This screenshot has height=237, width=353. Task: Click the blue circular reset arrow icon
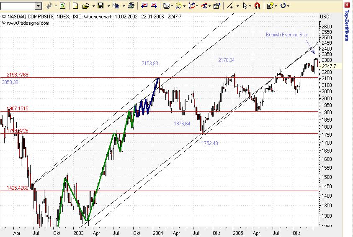pos(283,5)
